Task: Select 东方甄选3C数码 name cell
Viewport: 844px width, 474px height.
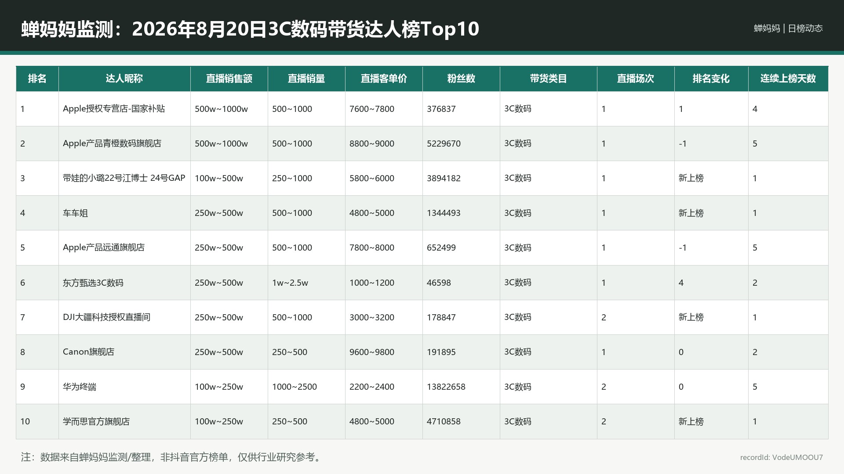Action: tap(124, 283)
